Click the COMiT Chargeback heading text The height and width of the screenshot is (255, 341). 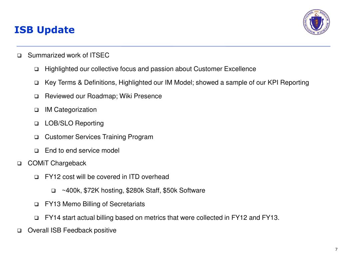click(x=57, y=163)
